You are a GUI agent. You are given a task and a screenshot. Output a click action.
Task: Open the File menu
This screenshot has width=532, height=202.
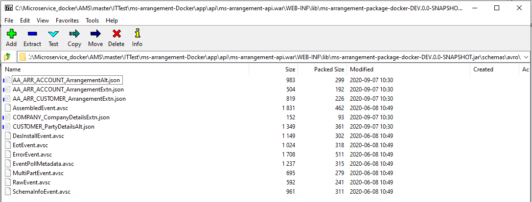tap(9, 21)
